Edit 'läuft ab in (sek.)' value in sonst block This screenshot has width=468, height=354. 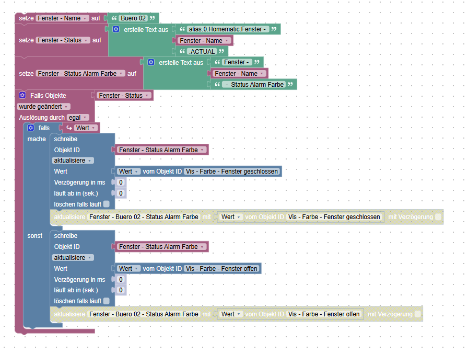tap(121, 290)
